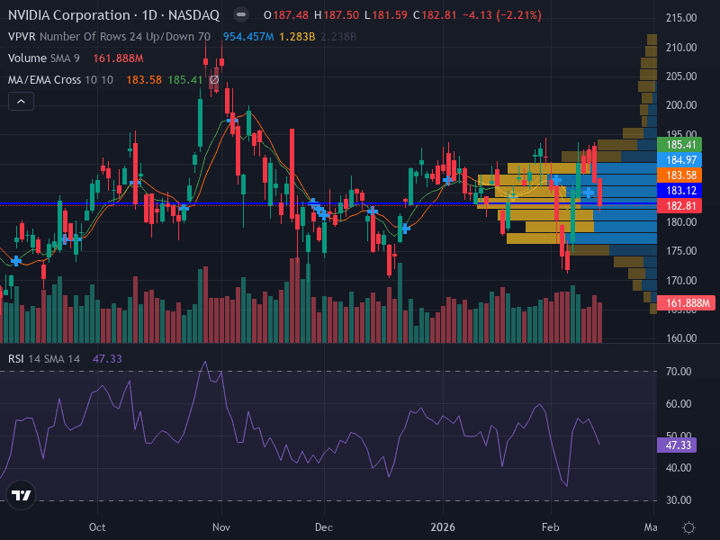Select the Volume SMA 9 legend
The height and width of the screenshot is (540, 720).
click(x=43, y=58)
